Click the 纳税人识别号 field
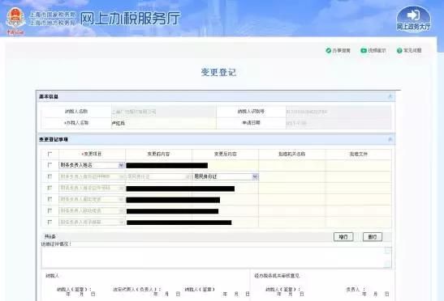This screenshot has height=301, width=444. tap(338, 112)
